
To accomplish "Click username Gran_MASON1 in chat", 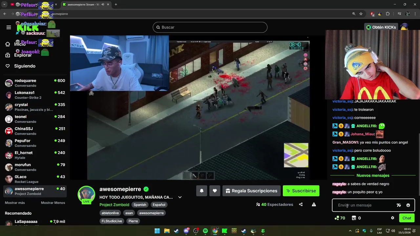I will click(x=345, y=142).
